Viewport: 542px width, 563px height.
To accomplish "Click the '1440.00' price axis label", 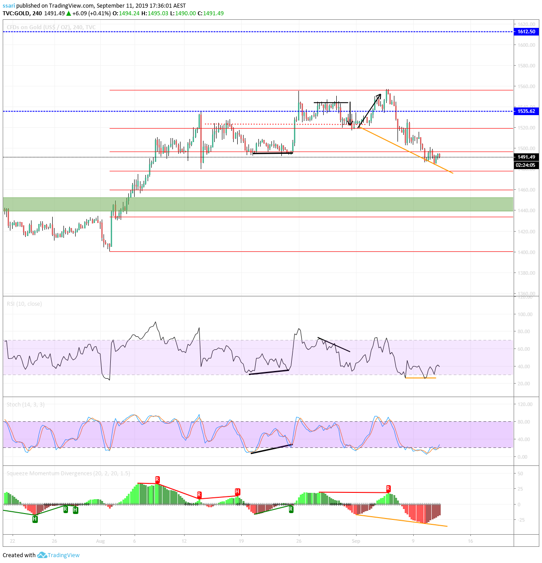I will 526,211.
